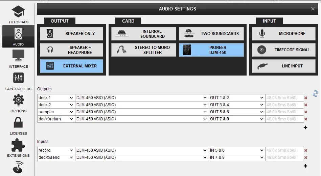Screen dimensions: 321x176
Task: Remove the sampler output row
Action: pos(306,112)
